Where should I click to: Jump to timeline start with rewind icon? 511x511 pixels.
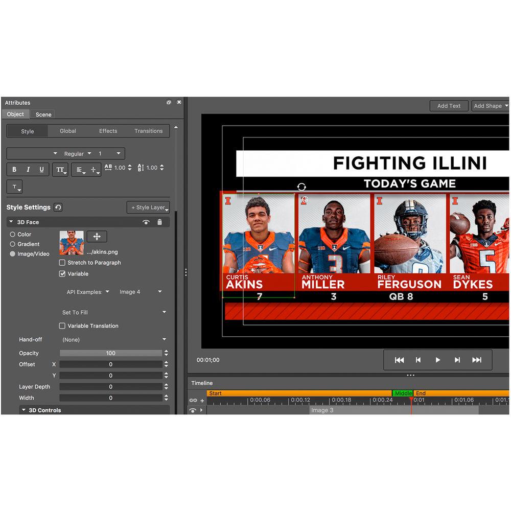click(x=399, y=360)
